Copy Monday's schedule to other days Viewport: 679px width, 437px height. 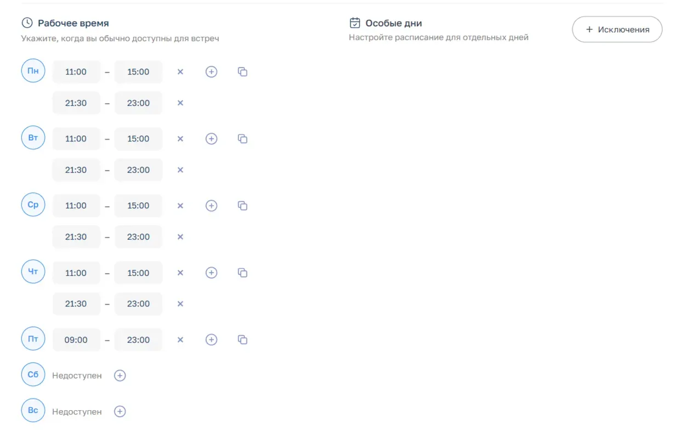pyautogui.click(x=242, y=72)
